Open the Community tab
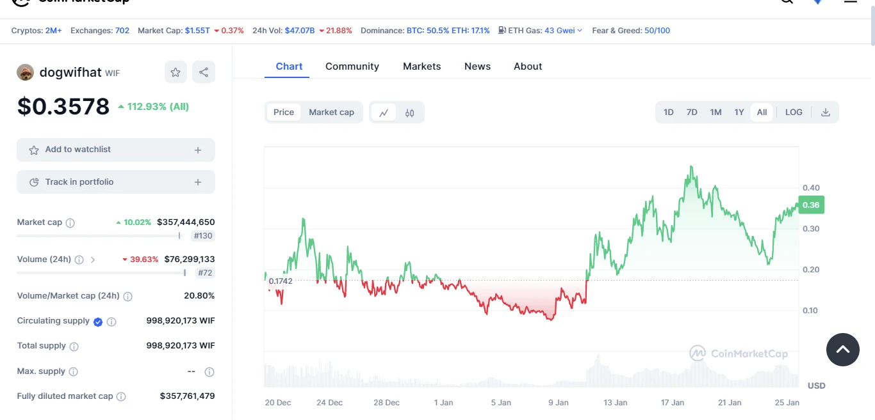 click(x=352, y=66)
